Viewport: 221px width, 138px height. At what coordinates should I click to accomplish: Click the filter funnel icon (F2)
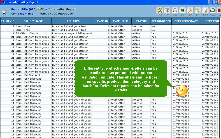pos(167,11)
